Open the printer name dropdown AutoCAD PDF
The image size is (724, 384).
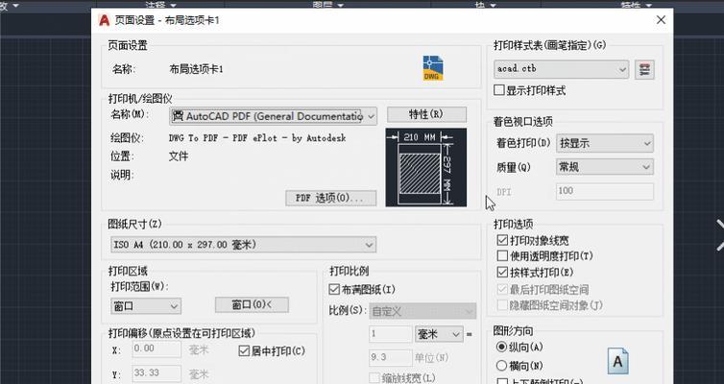click(274, 116)
